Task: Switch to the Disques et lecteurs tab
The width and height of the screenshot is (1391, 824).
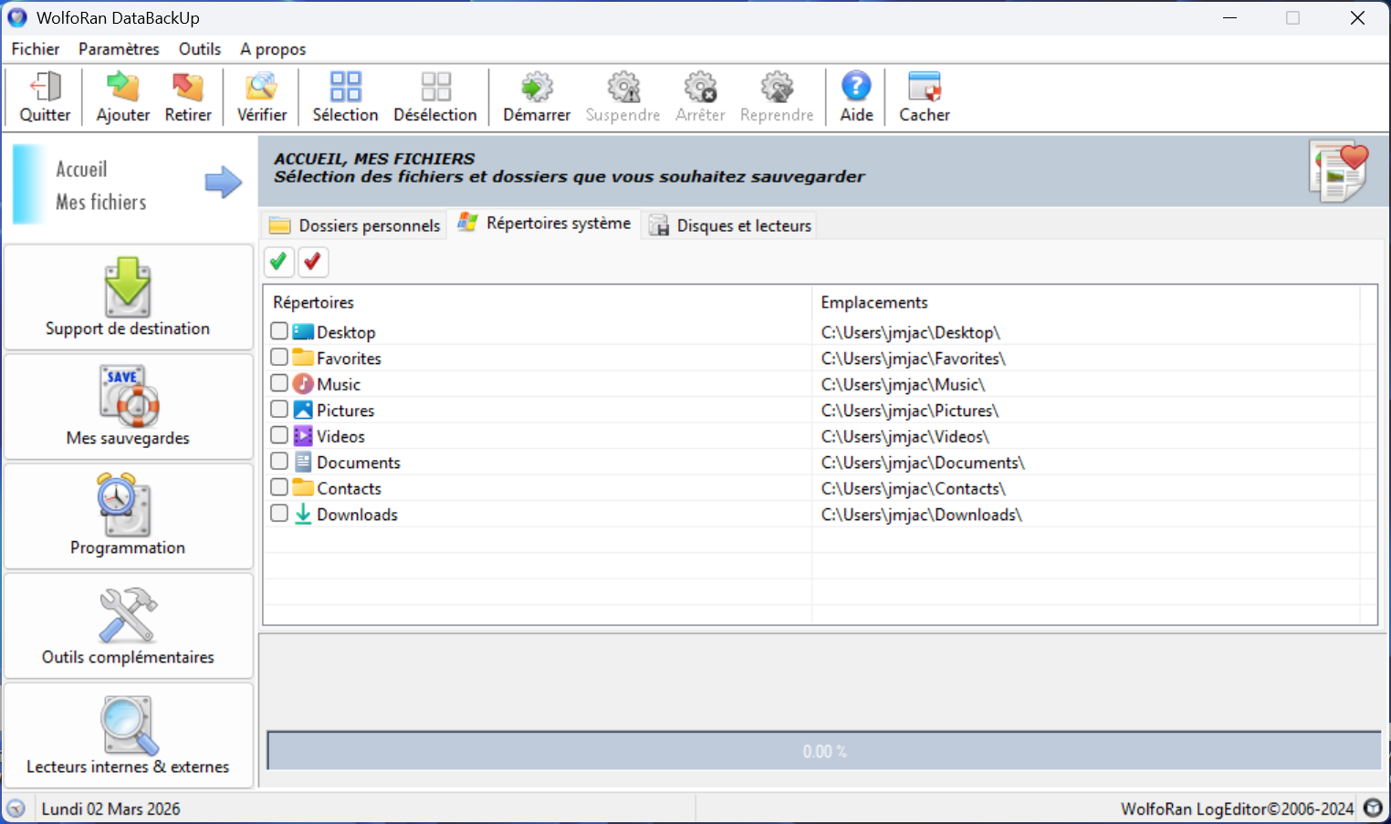Action: click(731, 225)
